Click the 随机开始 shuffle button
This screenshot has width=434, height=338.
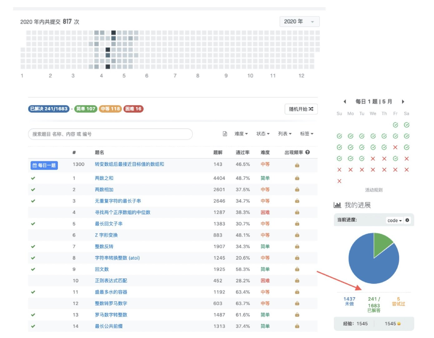pos(301,109)
